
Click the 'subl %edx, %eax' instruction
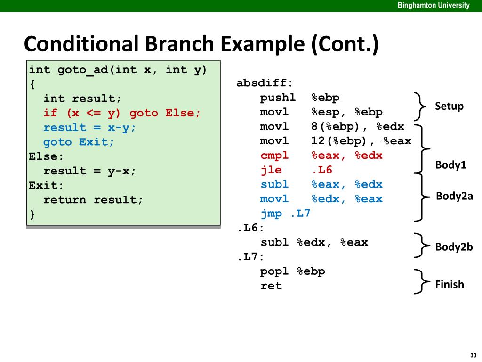pyautogui.click(x=314, y=243)
